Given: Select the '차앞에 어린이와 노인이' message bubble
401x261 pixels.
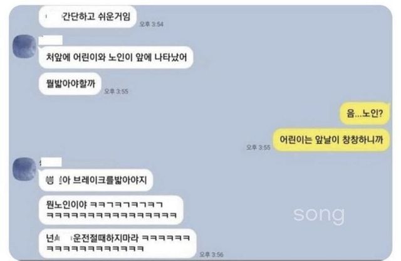Looking at the screenshot, I should coord(116,57).
